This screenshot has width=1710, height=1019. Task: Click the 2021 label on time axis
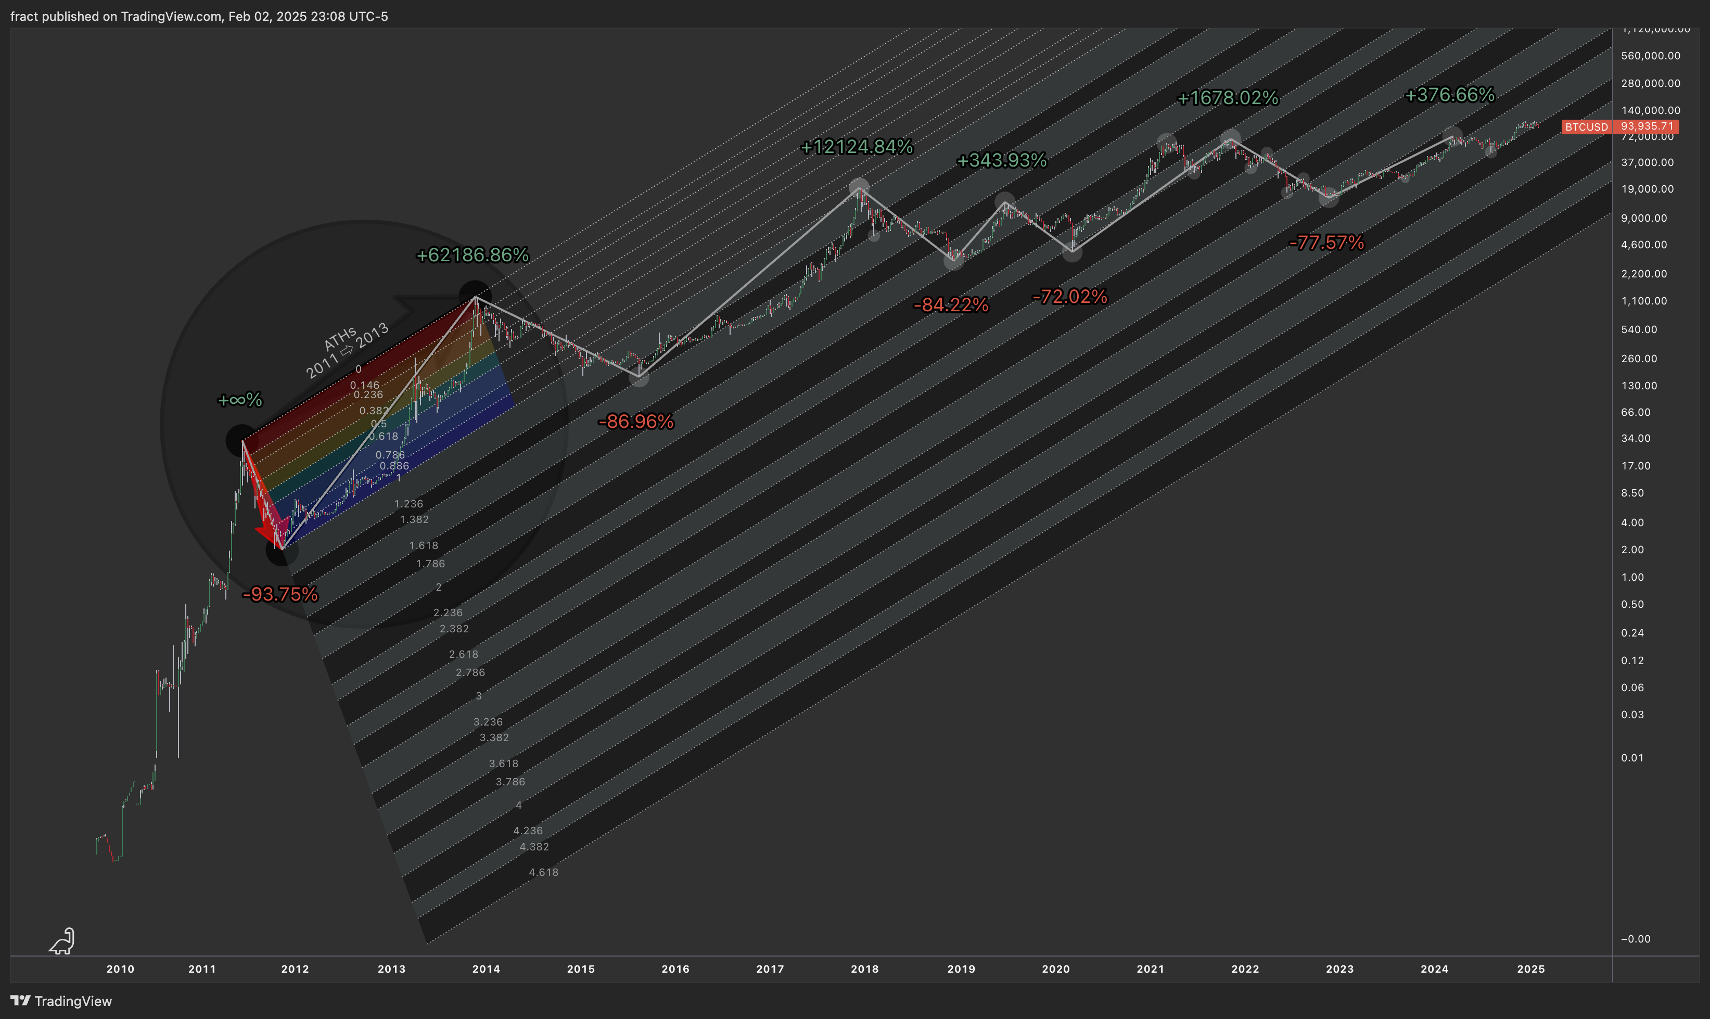point(1150,969)
